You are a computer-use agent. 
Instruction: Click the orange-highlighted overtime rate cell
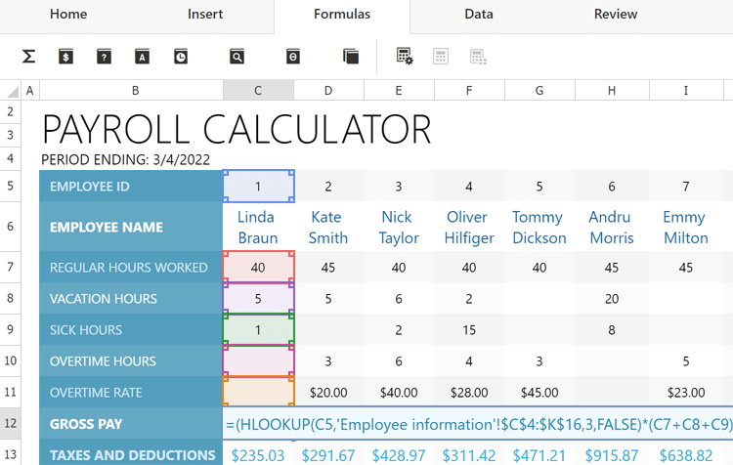pos(258,393)
